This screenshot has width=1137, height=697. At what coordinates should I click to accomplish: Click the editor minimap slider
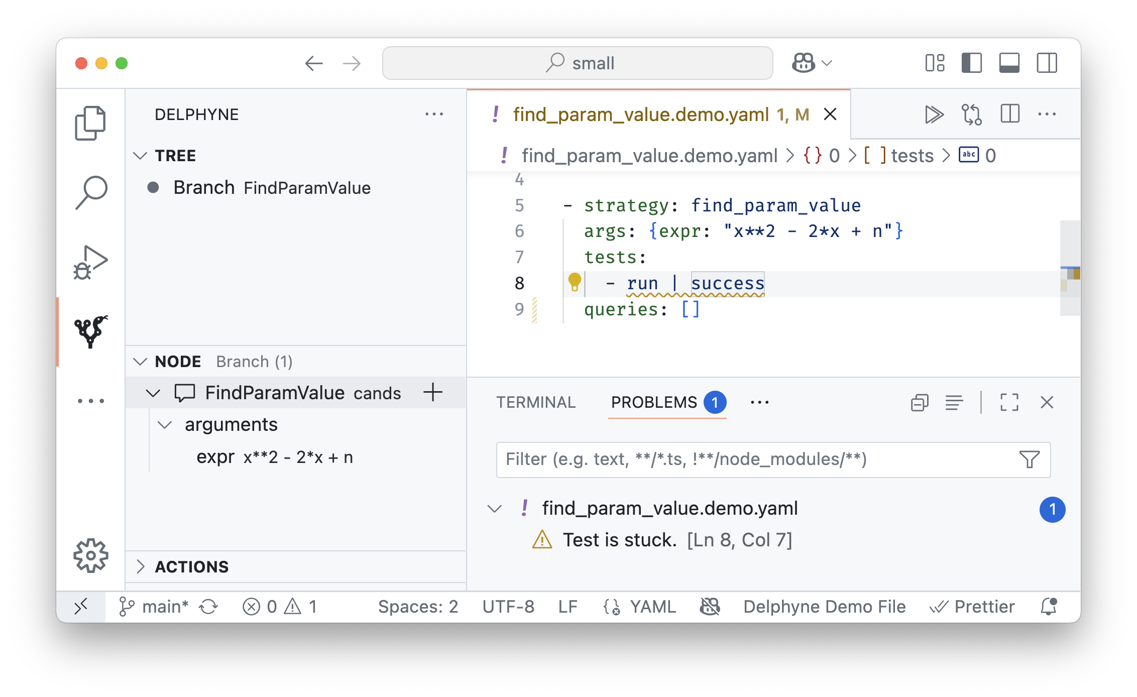tap(1070, 268)
